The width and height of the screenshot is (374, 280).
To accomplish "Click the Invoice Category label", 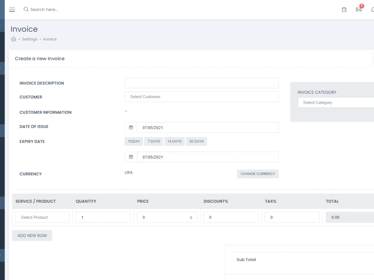I will pyautogui.click(x=317, y=92).
